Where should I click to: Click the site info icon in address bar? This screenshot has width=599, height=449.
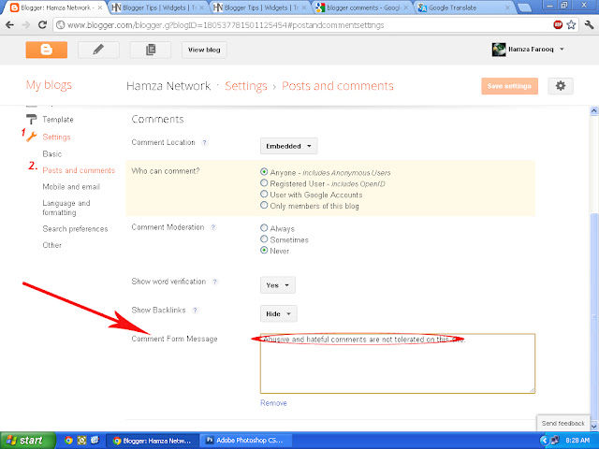tap(60, 25)
